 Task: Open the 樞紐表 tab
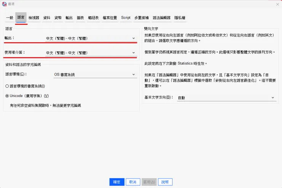pyautogui.click(x=93, y=18)
